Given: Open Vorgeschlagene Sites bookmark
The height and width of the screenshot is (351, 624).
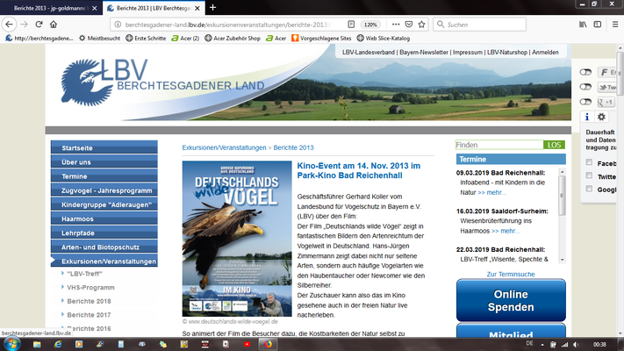Looking at the screenshot, I should click(x=321, y=39).
